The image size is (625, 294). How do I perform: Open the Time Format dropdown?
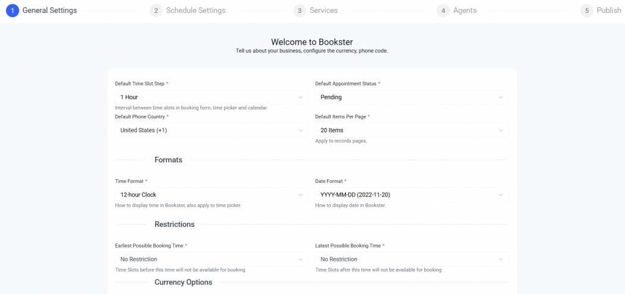[x=212, y=195]
